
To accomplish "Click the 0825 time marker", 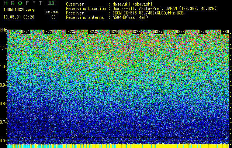I will [114, 32].
